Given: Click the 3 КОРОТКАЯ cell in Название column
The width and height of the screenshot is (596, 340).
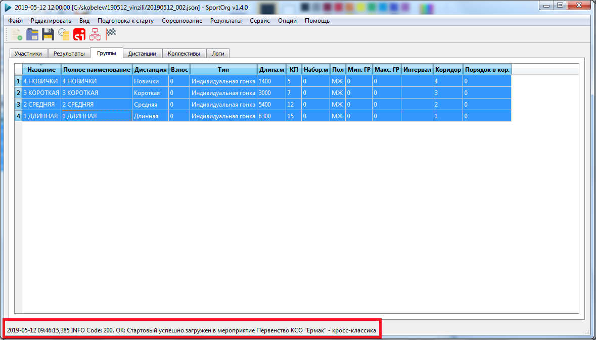Looking at the screenshot, I should pos(41,92).
